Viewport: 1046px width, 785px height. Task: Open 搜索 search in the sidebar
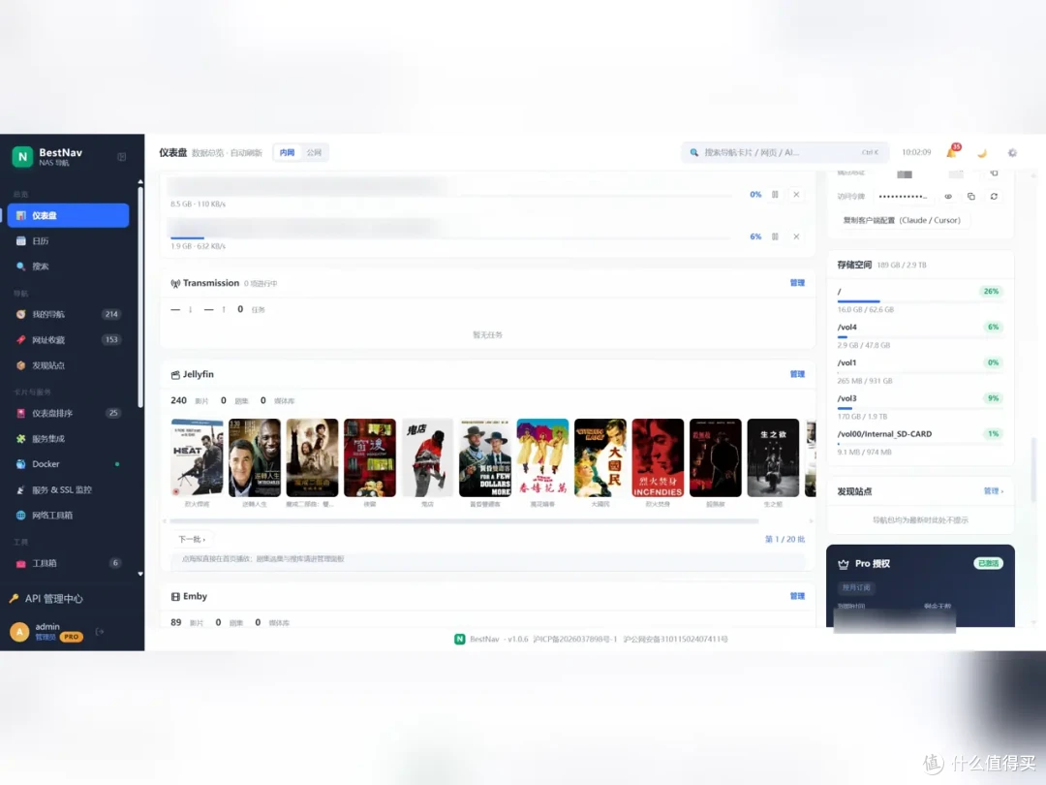tap(68, 267)
